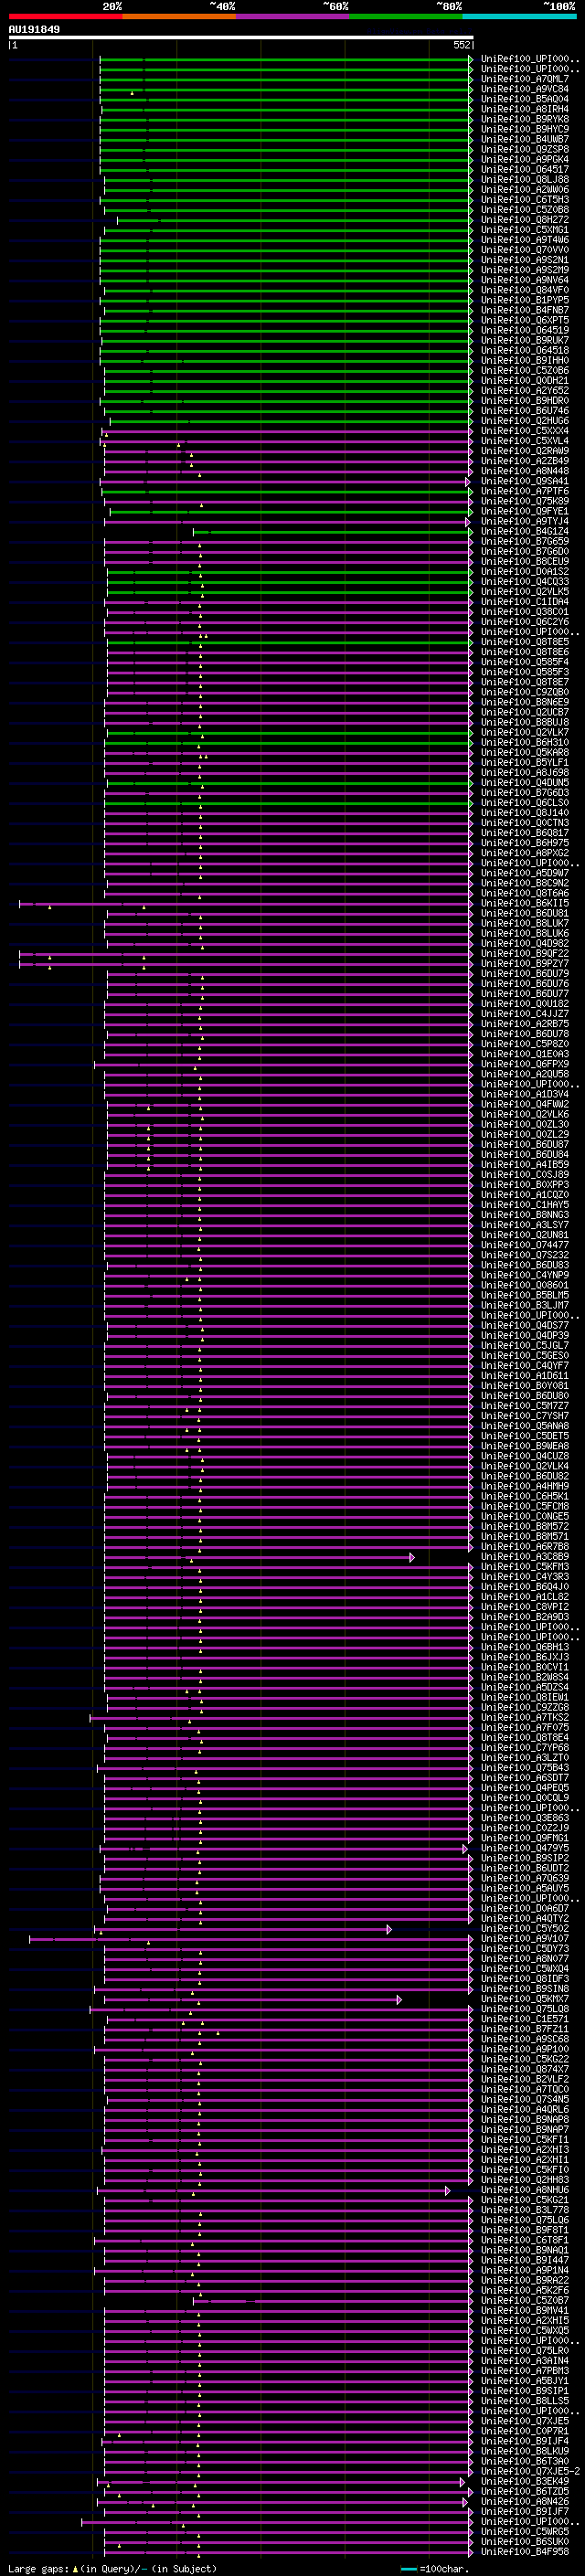Select the UniRef100_B6U746 label

click(x=525, y=411)
